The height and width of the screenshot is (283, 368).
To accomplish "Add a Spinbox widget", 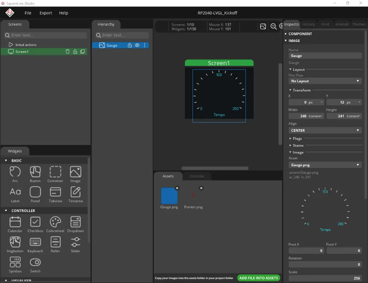I will pyautogui.click(x=15, y=265).
